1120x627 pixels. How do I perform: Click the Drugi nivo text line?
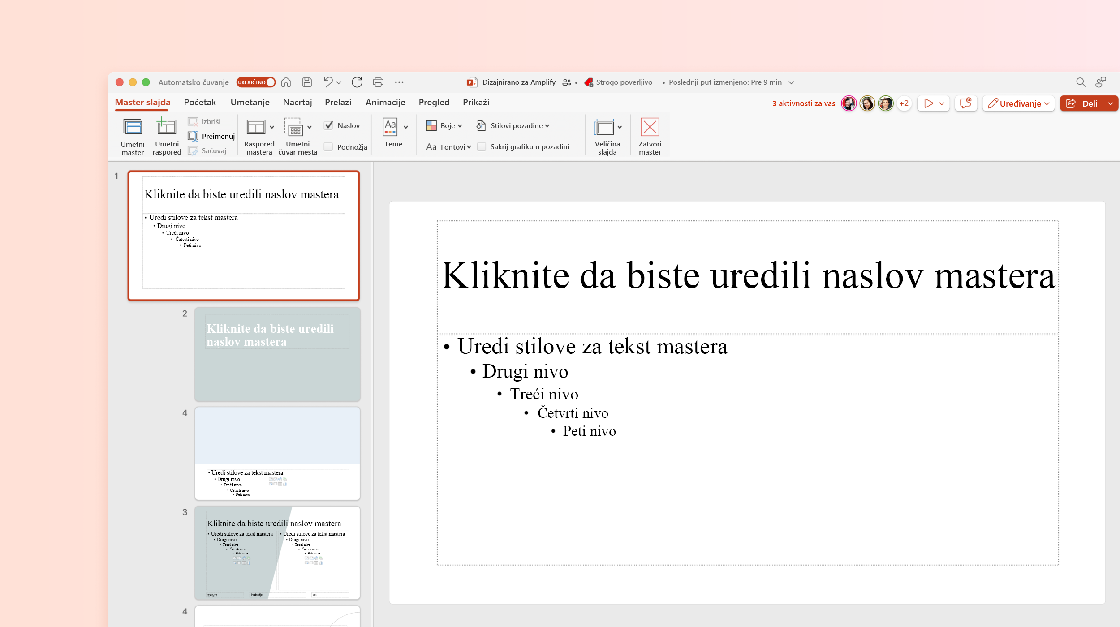click(525, 371)
